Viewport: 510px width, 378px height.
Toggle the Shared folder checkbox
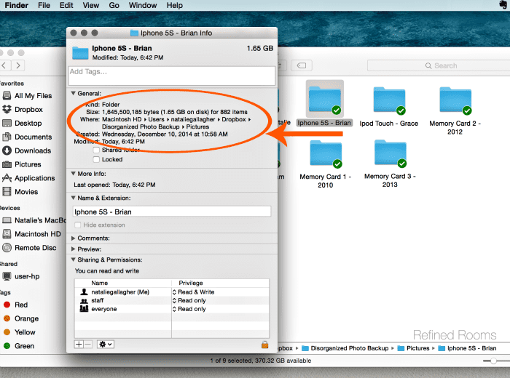pos(96,150)
